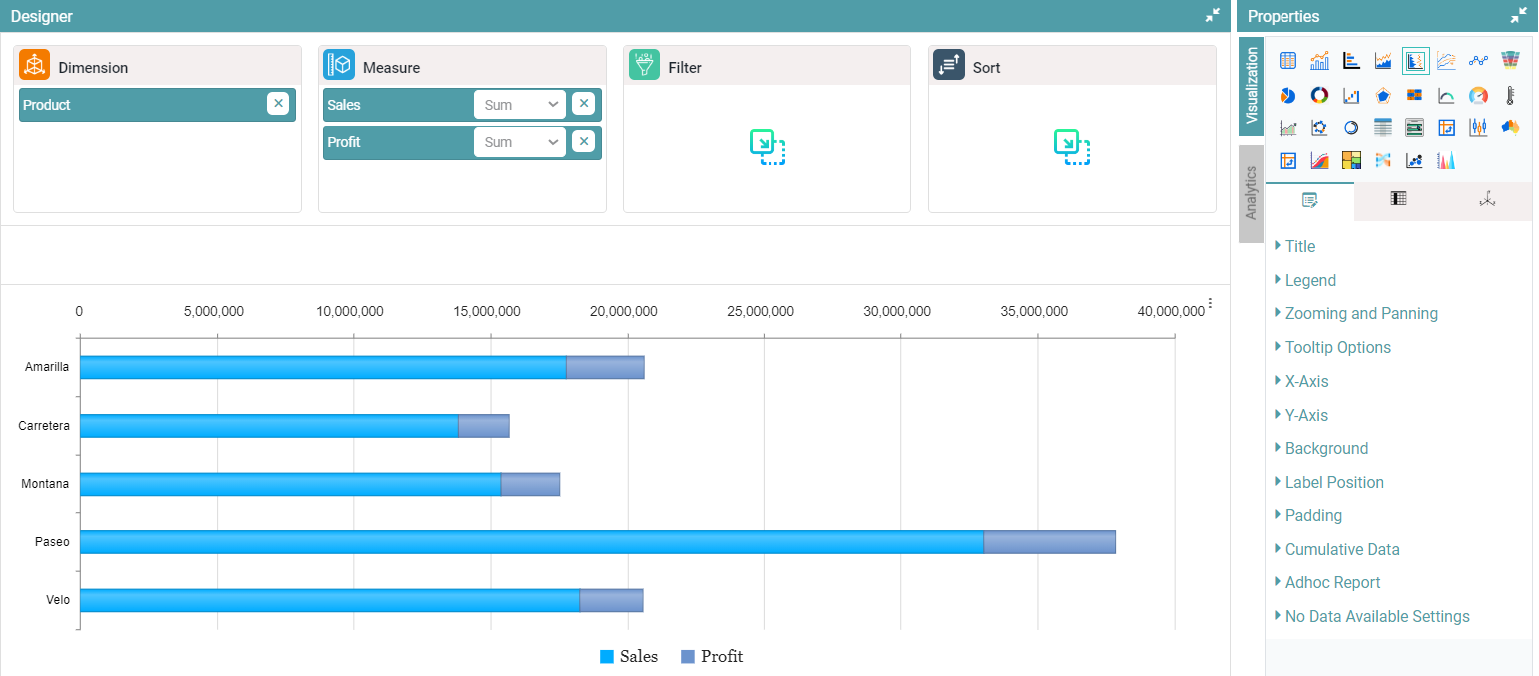Expand the Legend properties section
Screen dimensions: 1539x676
click(1309, 280)
